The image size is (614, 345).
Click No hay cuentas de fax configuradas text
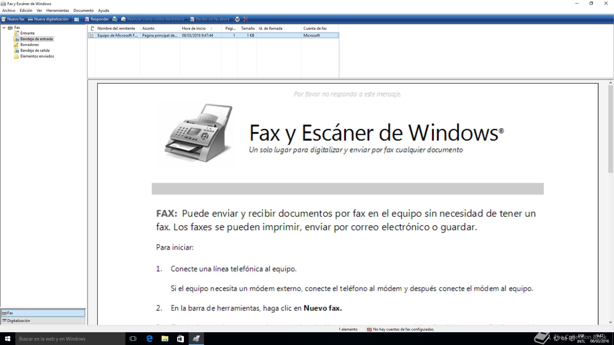coord(404,329)
